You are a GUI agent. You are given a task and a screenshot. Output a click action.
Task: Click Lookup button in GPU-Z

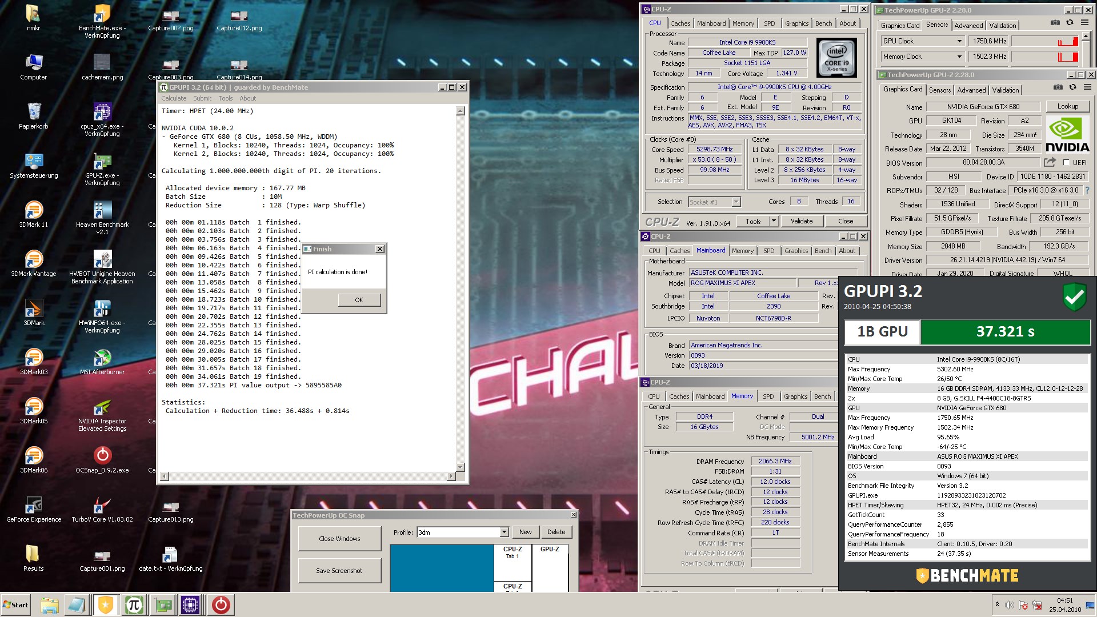point(1067,106)
